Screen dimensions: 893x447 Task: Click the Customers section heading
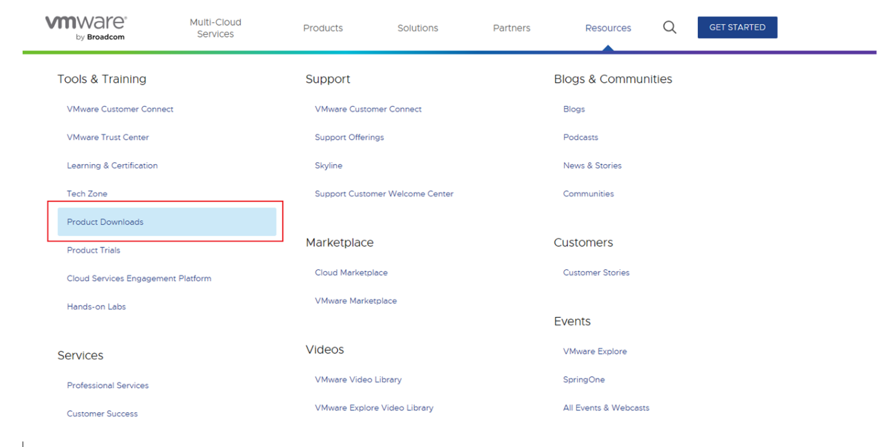coord(583,243)
